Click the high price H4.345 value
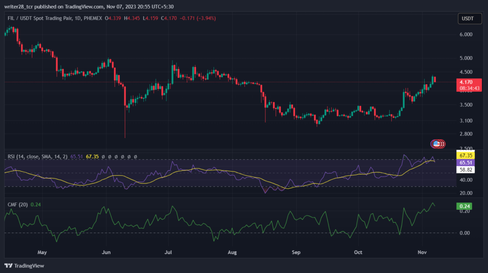The width and height of the screenshot is (488, 273). point(132,19)
